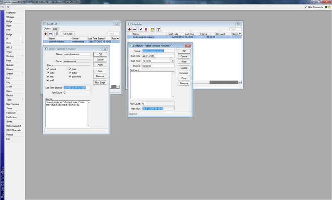Toggle reboot policy checkbox
This screenshot has width=332, height=200.
tap(48, 69)
